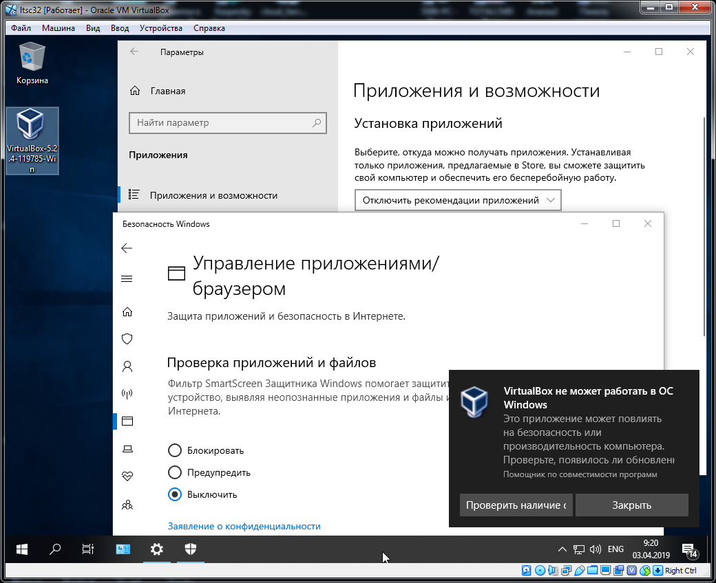Open family options people icon in sidebar
This screenshot has height=583, width=716.
(127, 505)
